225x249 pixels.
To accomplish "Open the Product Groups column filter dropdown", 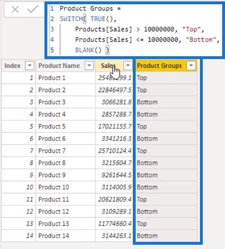I will point(191,65).
